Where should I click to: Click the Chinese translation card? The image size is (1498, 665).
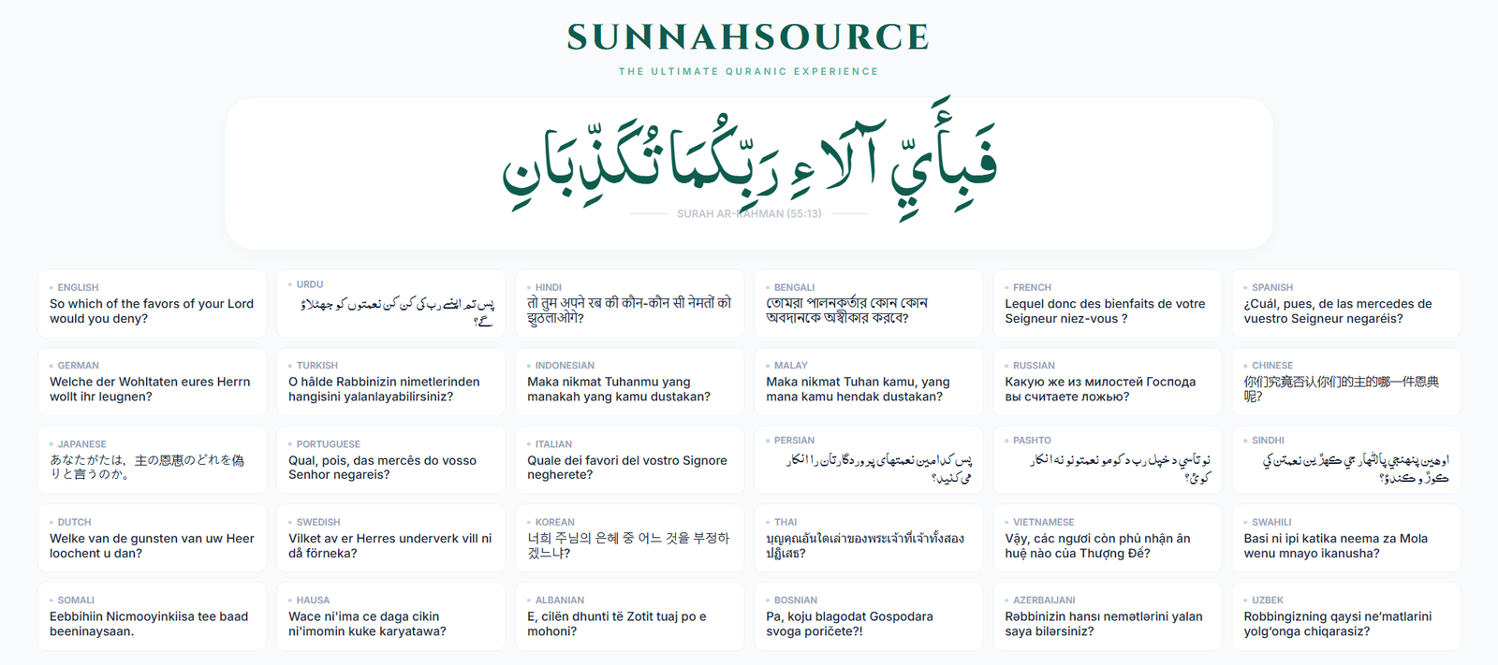(x=1345, y=383)
